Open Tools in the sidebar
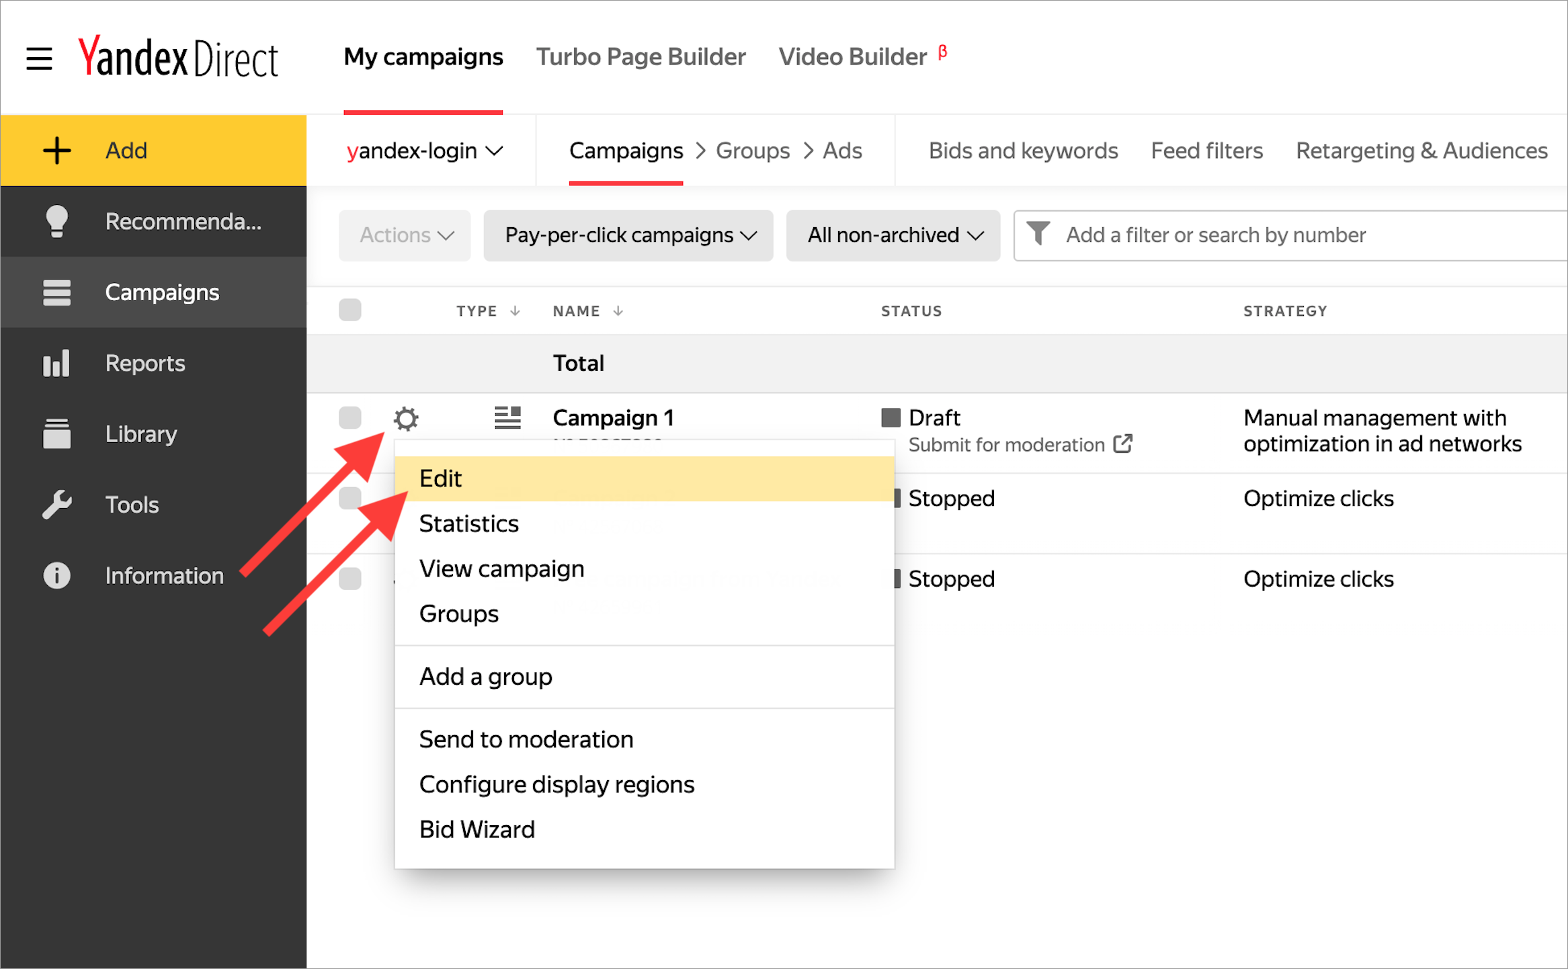This screenshot has height=969, width=1568. click(x=153, y=505)
